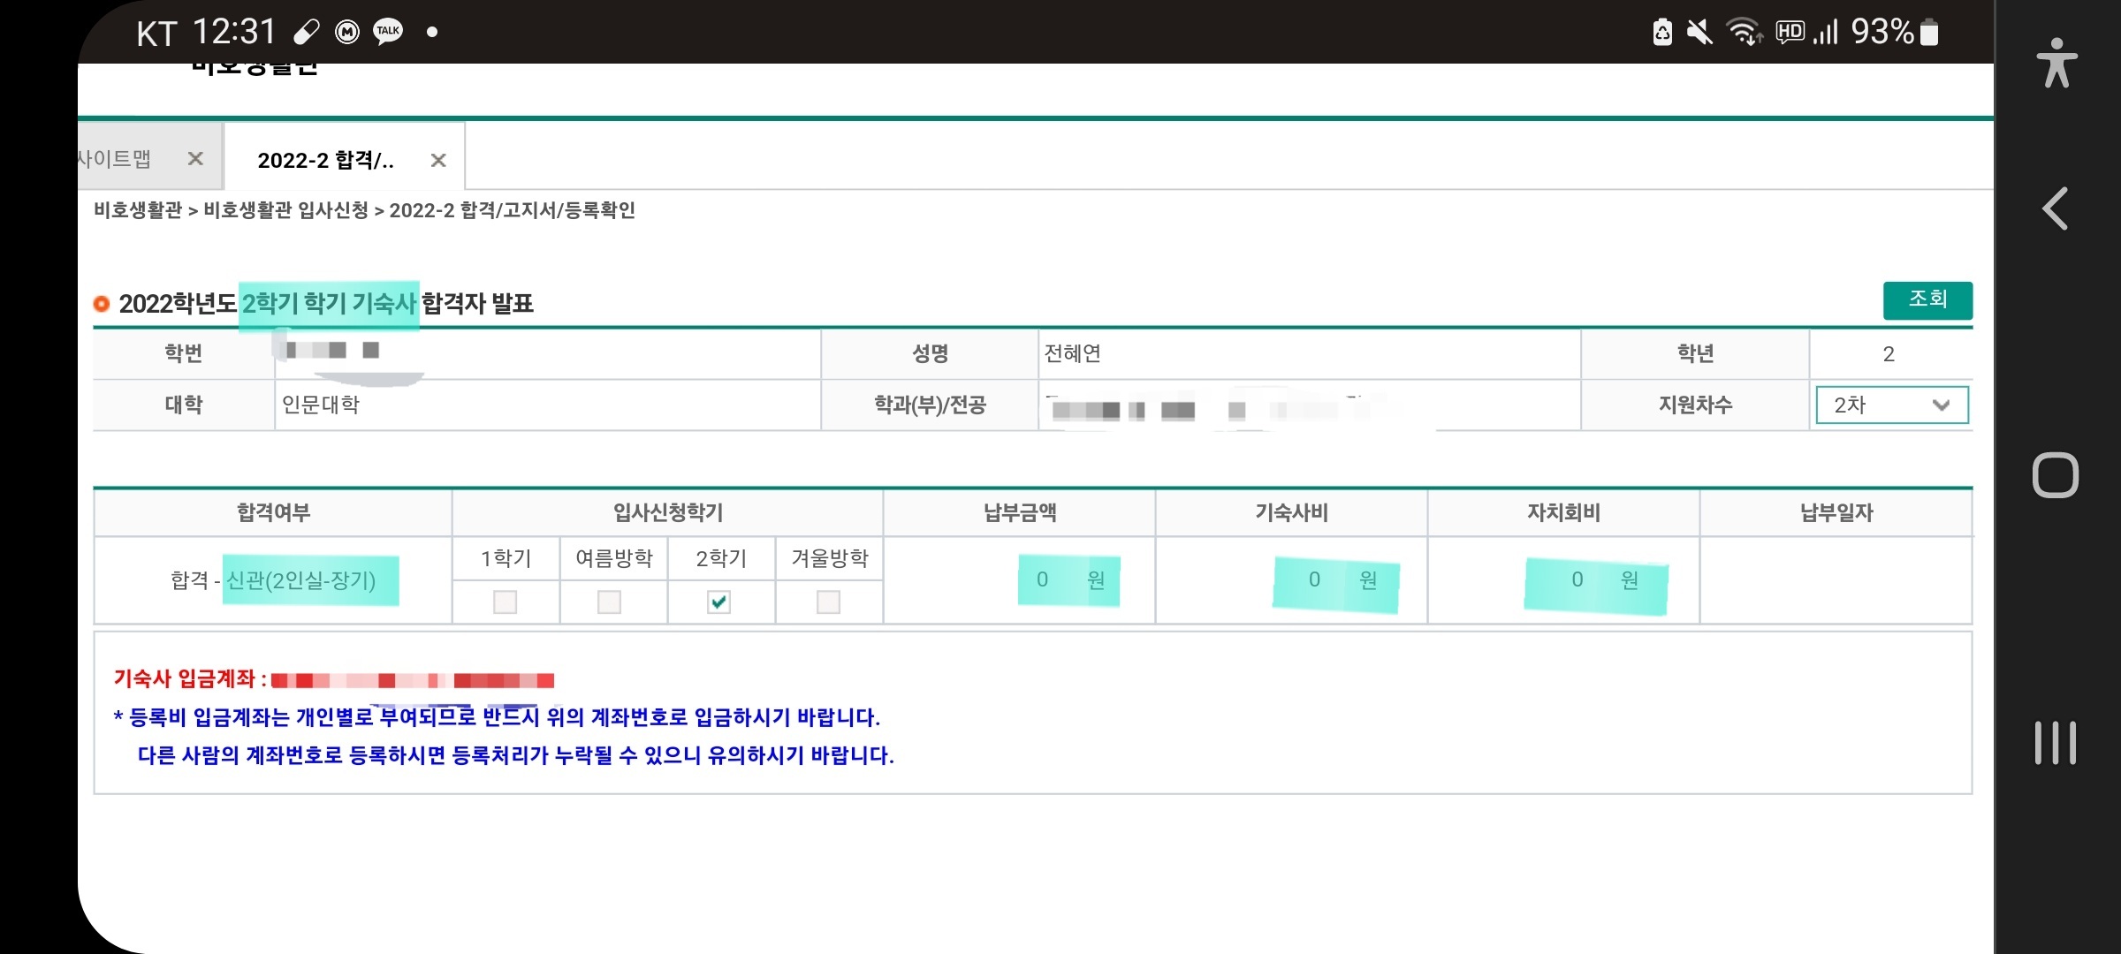Screen dimensions: 2121x954
Task: Tap the 전혜연 name field
Action: tap(1073, 354)
